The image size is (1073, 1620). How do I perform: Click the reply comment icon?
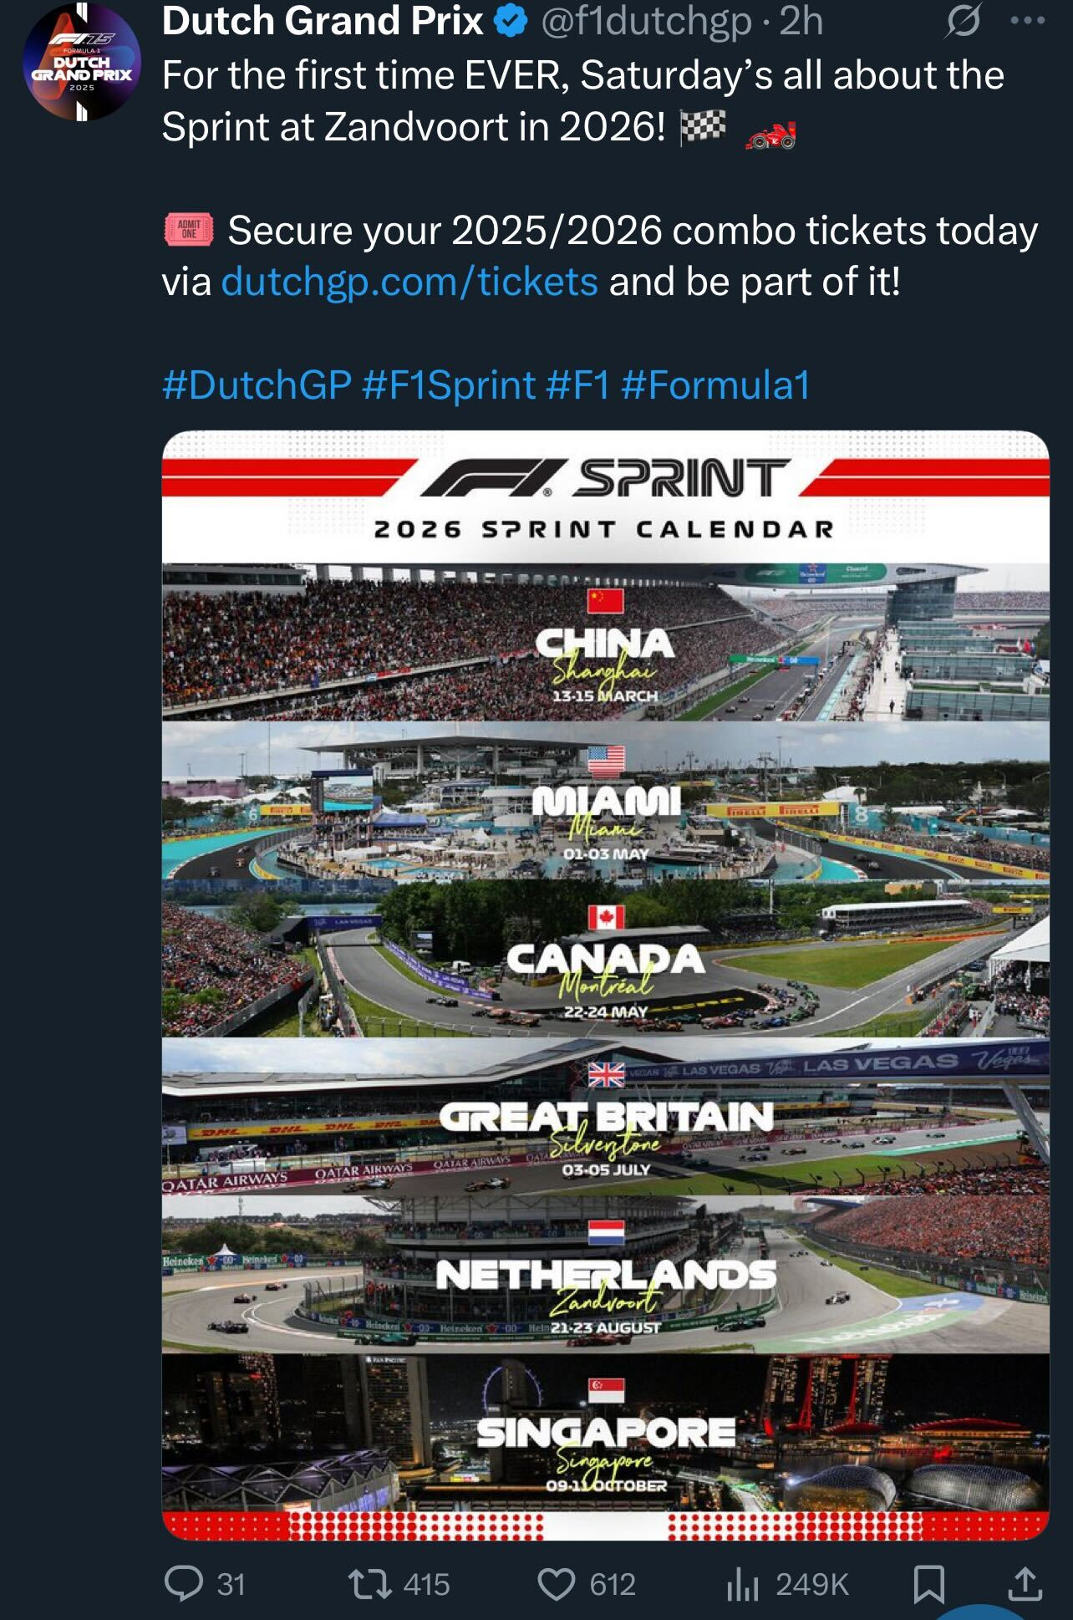[184, 1583]
